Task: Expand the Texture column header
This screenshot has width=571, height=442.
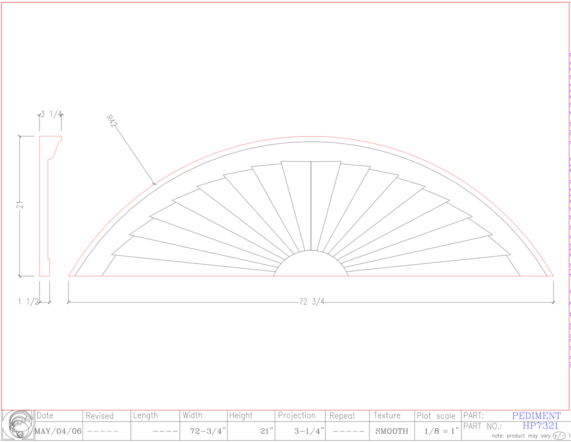Action: pyautogui.click(x=387, y=416)
